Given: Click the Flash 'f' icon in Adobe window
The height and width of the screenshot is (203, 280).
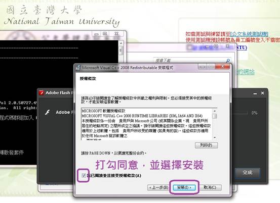Looking at the screenshot, I should click(x=47, y=112).
